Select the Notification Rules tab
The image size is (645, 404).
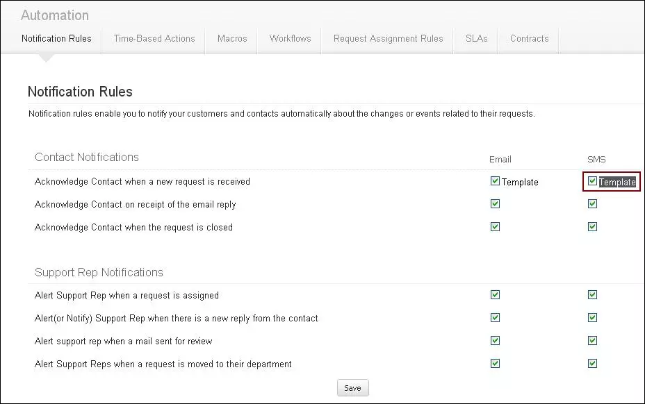tap(56, 39)
